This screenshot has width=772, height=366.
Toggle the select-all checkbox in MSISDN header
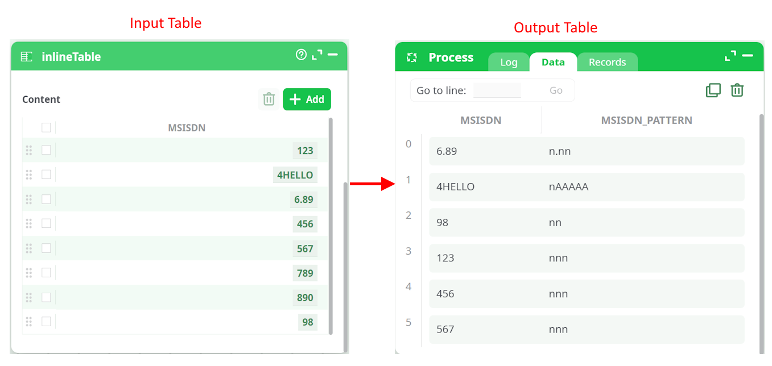[46, 127]
